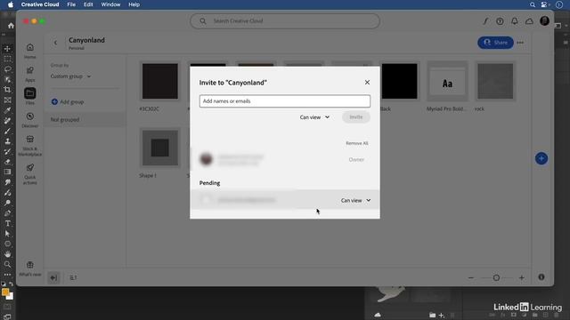Toggle the collapse panel arrow button
This screenshot has width=570, height=320.
pos(53,278)
